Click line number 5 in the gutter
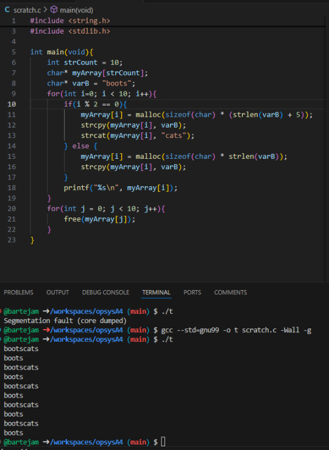329x450 pixels. 14,52
